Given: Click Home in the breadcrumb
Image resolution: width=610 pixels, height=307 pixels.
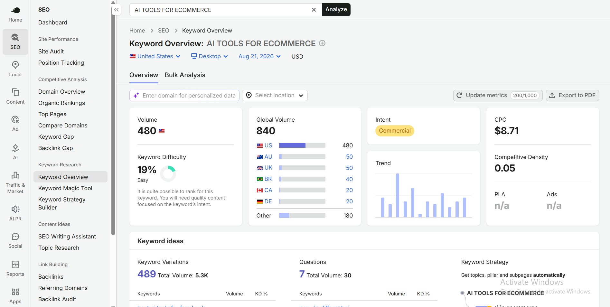Looking at the screenshot, I should [137, 31].
